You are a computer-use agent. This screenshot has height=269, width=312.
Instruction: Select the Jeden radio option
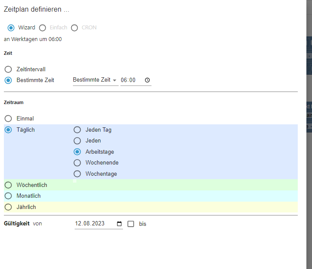pos(77,141)
